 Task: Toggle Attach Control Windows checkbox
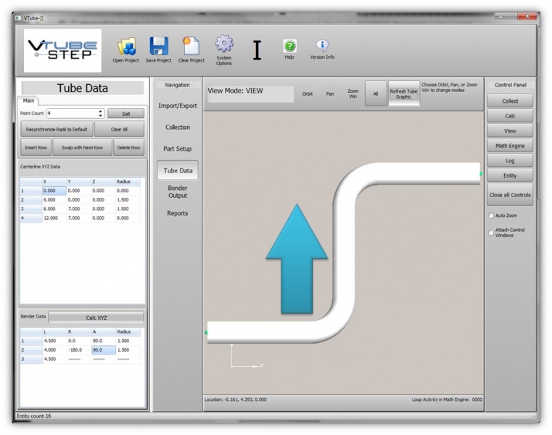click(491, 233)
